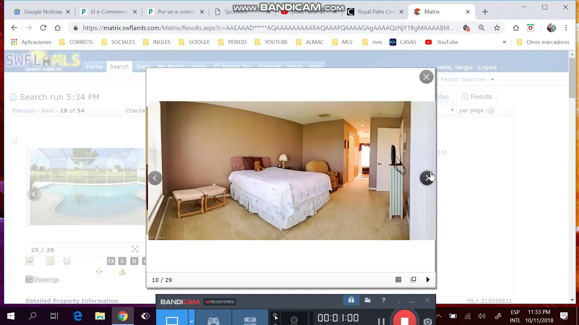Click the Logout link
Screen dimensions: 579x325
coord(488,67)
